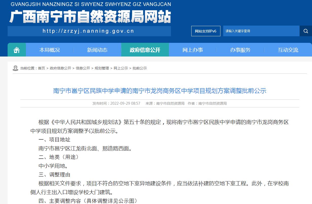Screen dimensions: 312x204
Task: Click 网上公示 breadcrumb link
Action: 121,68
